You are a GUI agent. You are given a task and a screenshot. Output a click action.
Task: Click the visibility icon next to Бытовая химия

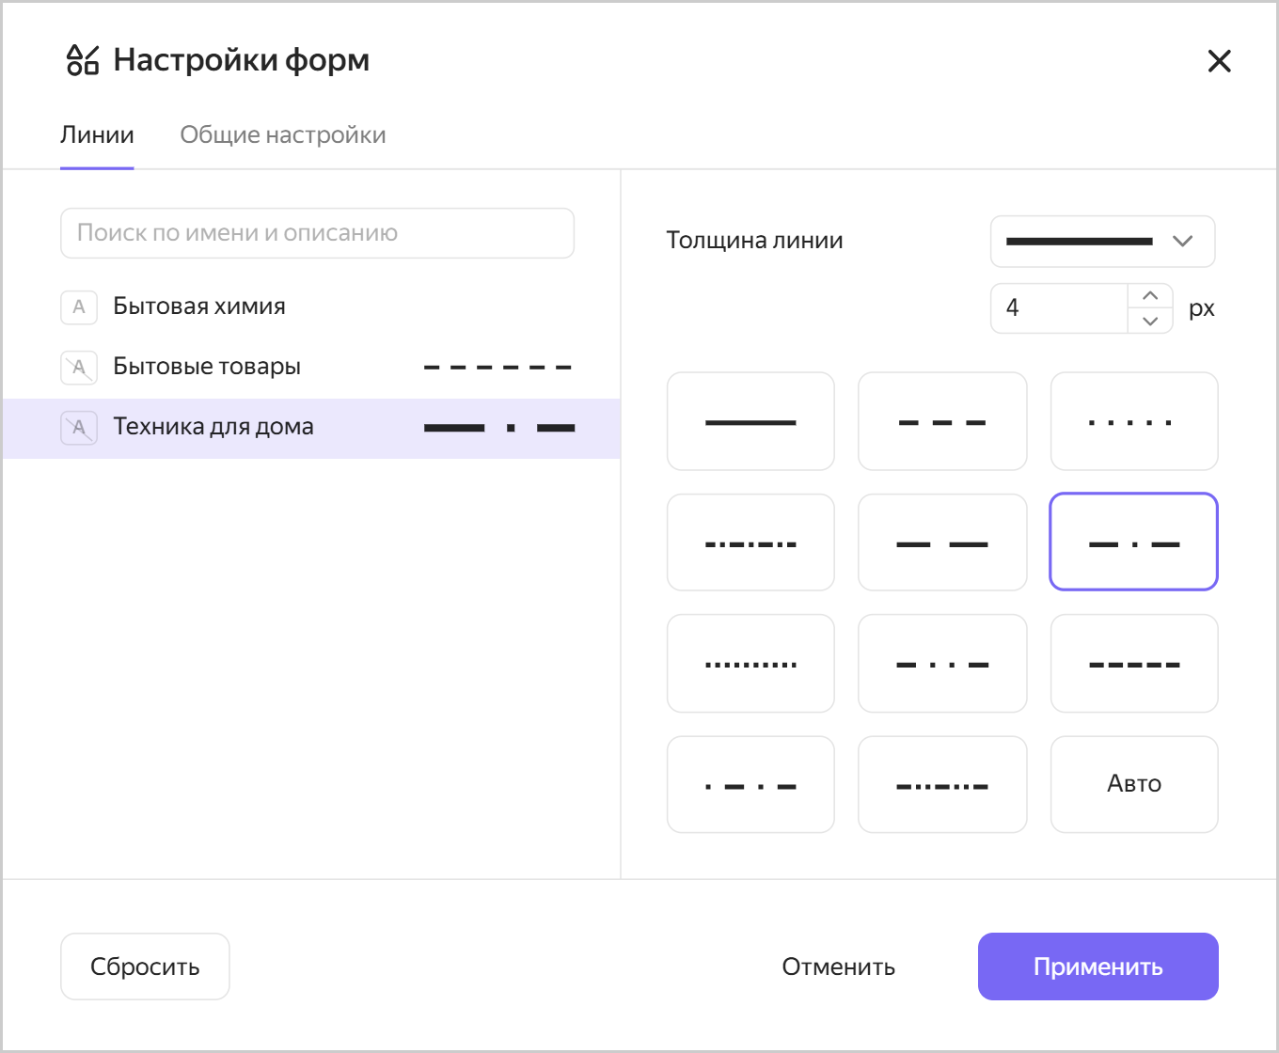coord(79,306)
